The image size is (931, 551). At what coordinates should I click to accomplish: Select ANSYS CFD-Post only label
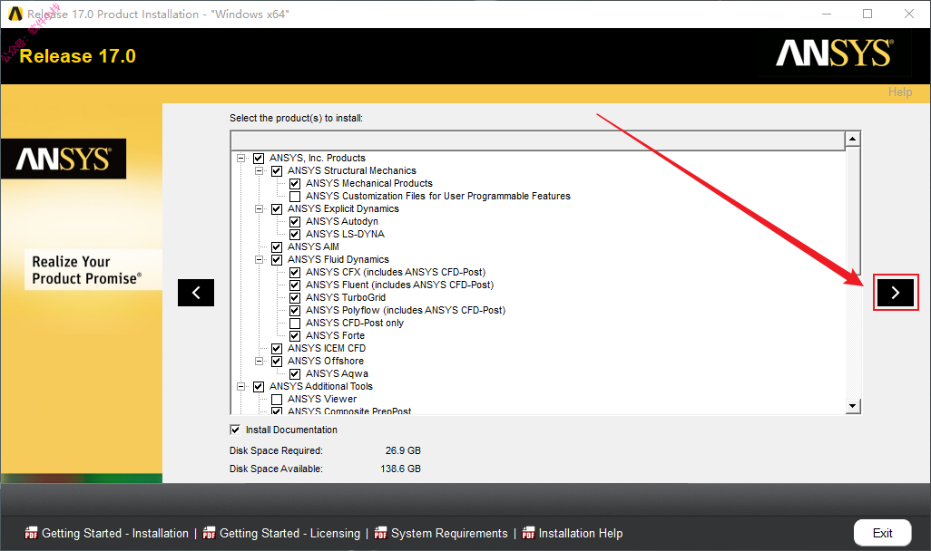coord(355,324)
